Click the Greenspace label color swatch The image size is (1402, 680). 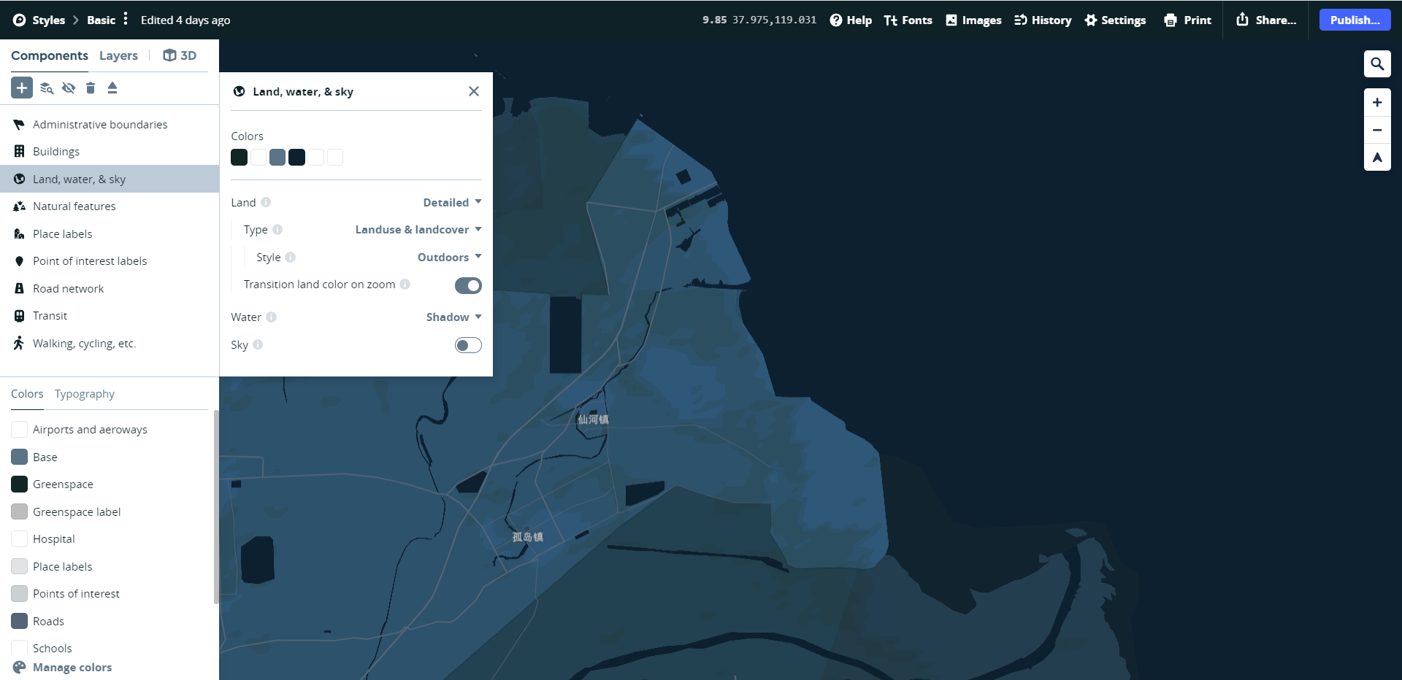[20, 511]
